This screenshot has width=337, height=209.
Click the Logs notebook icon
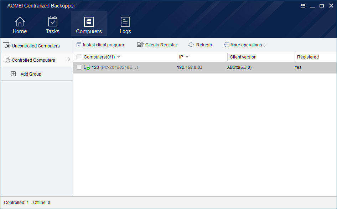pos(125,21)
